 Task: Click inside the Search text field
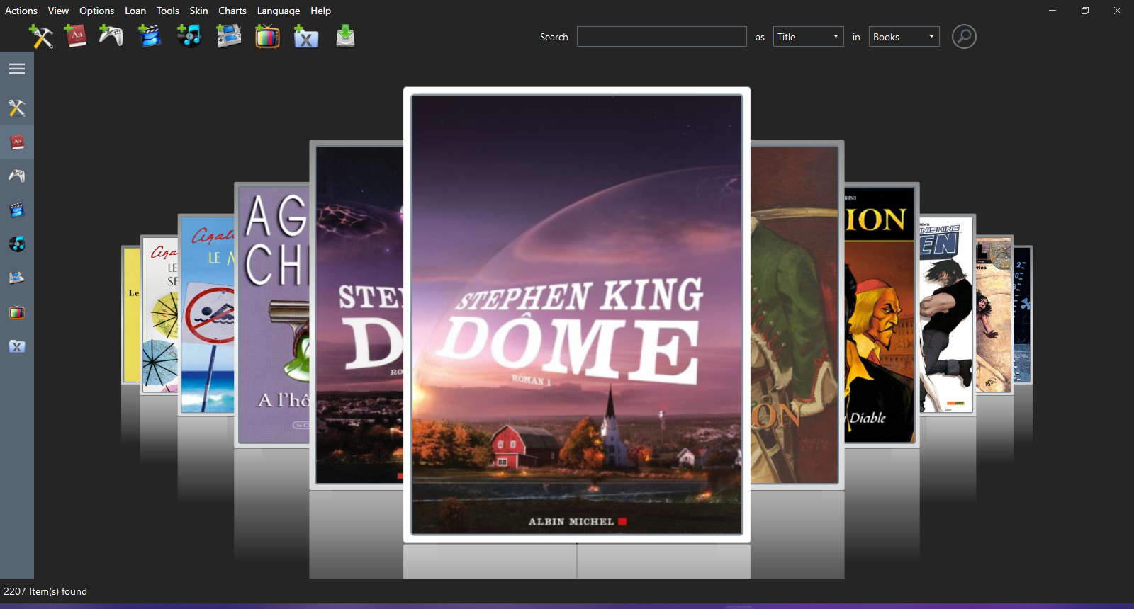pos(661,37)
